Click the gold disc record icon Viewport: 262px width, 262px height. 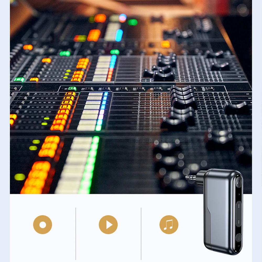[43, 225]
